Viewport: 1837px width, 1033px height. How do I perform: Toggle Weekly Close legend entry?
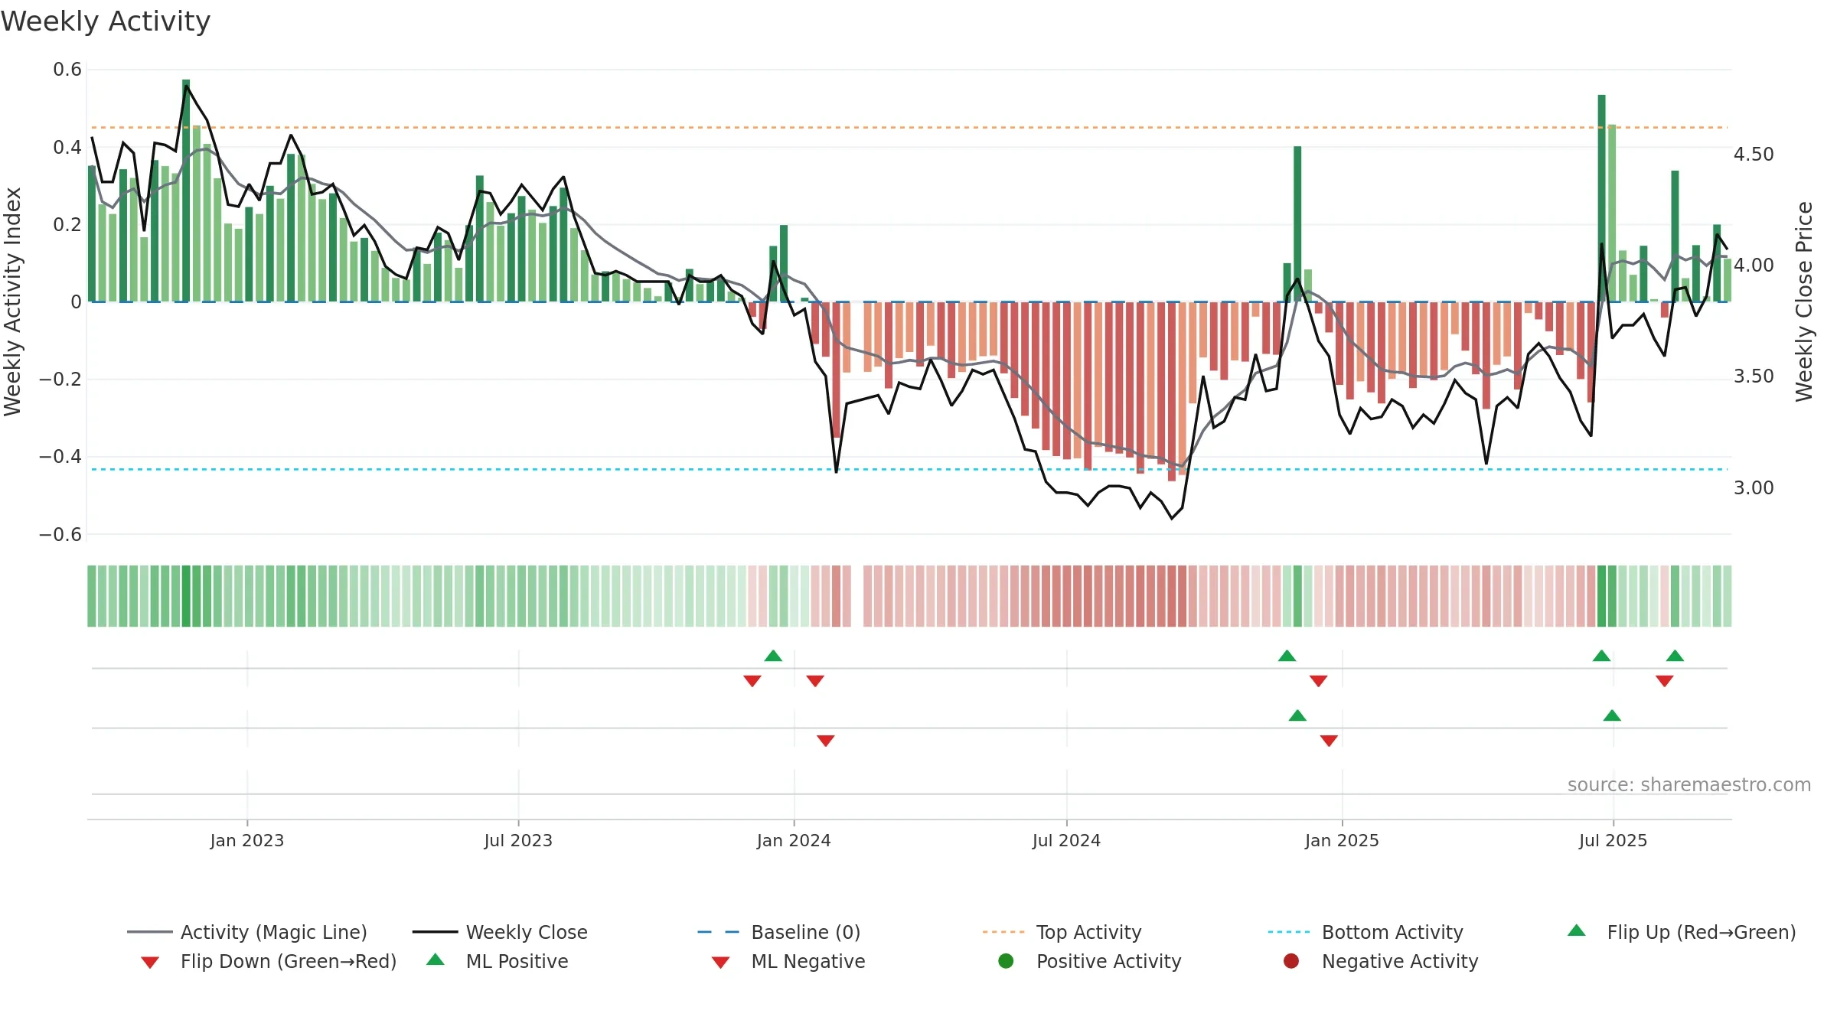[500, 932]
